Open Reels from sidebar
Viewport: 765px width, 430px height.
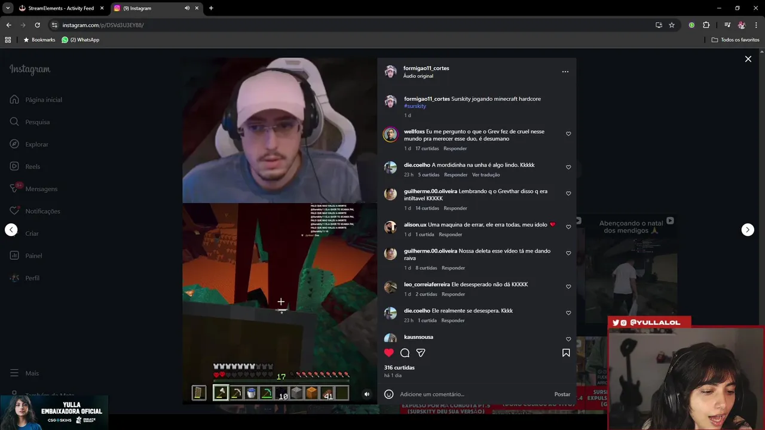tap(25, 167)
